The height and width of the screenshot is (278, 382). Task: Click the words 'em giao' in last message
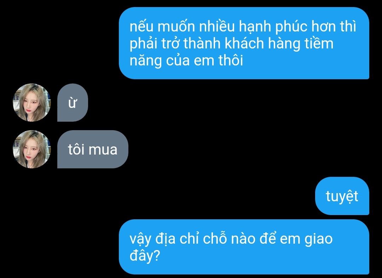click(306, 238)
